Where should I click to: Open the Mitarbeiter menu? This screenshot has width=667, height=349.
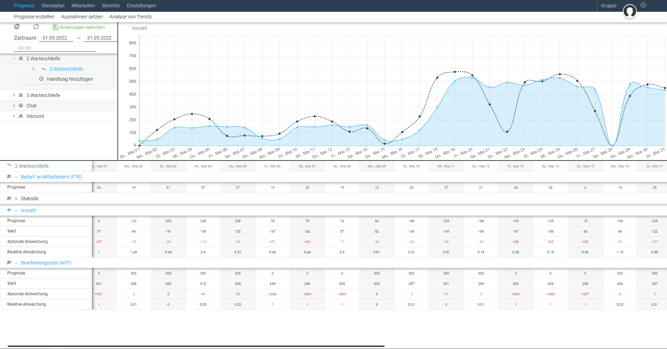pos(83,6)
